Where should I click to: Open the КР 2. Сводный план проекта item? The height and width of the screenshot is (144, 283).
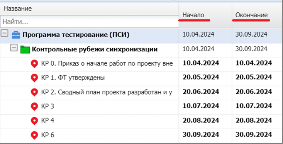click(106, 92)
